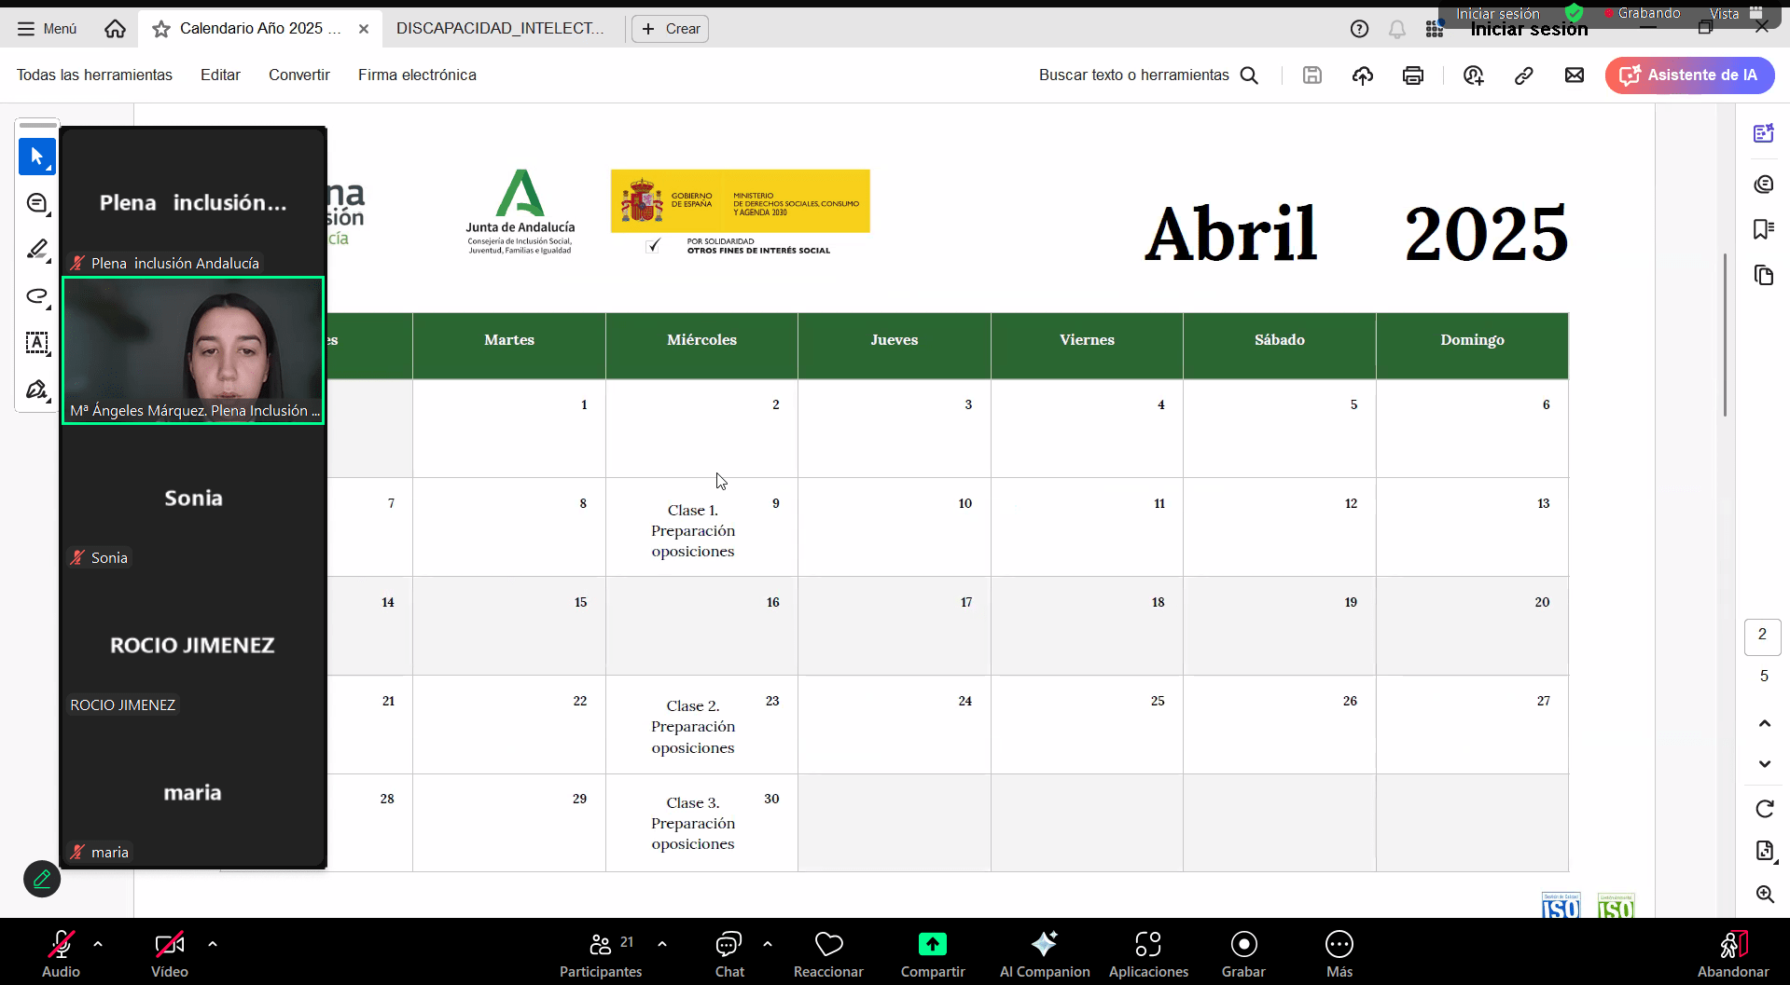
Task: Toggle Grabar recording button
Action: (x=1242, y=954)
